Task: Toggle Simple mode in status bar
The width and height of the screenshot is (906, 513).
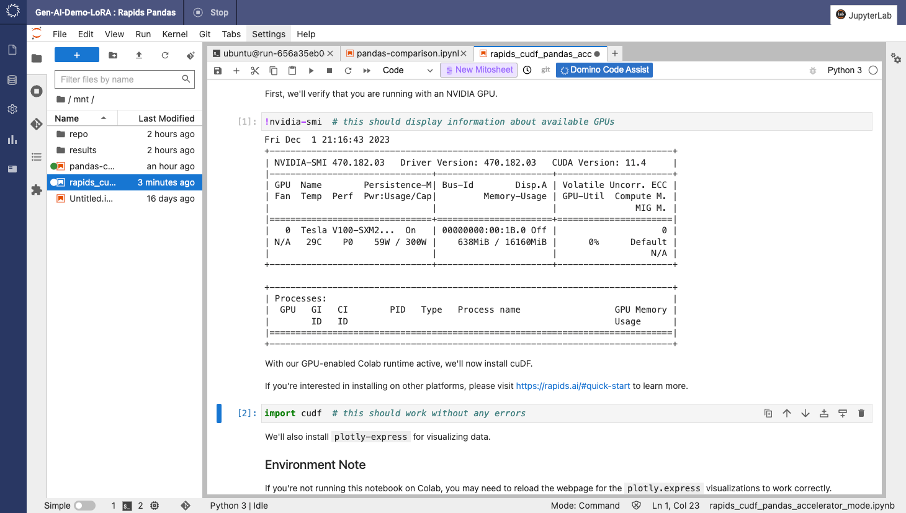Action: [85, 506]
